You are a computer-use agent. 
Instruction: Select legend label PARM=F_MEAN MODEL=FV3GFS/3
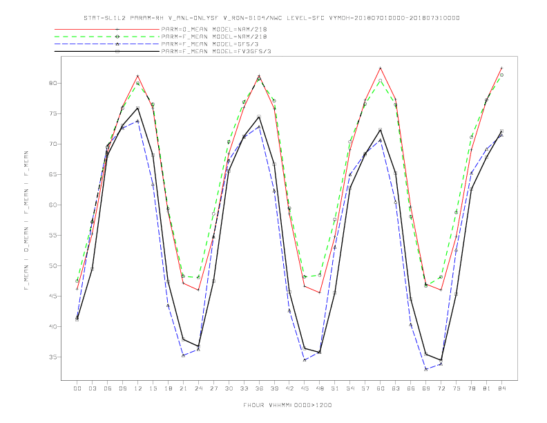click(216, 51)
